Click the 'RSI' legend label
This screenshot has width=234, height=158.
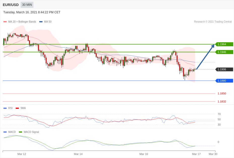[x=10, y=108]
